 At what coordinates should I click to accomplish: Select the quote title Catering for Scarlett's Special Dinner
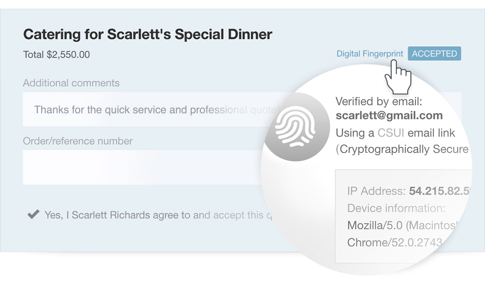148,34
